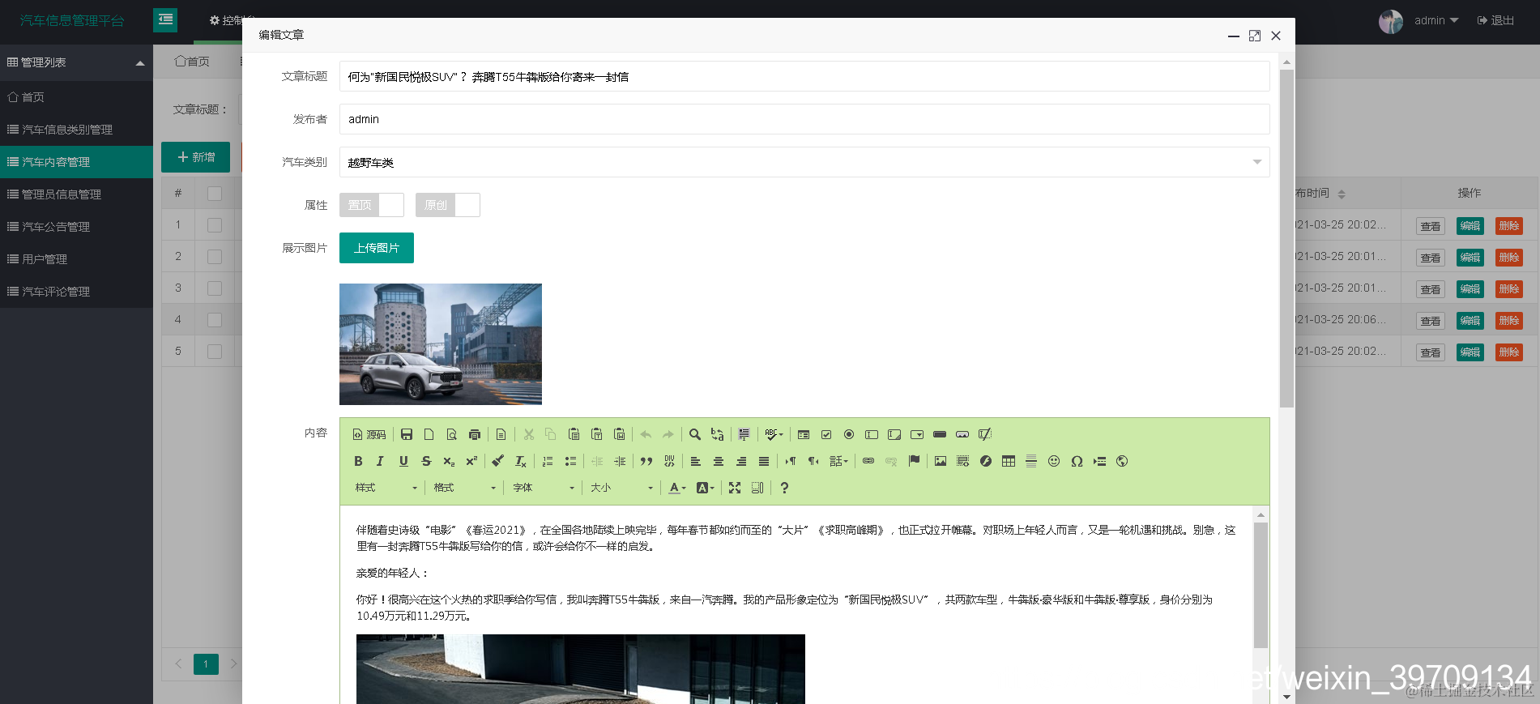Center align text in the editor
The height and width of the screenshot is (704, 1540).
[719, 462]
